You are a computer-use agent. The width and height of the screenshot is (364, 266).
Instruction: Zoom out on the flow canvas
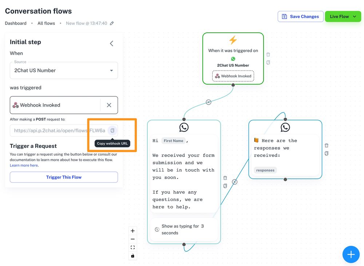(132, 239)
